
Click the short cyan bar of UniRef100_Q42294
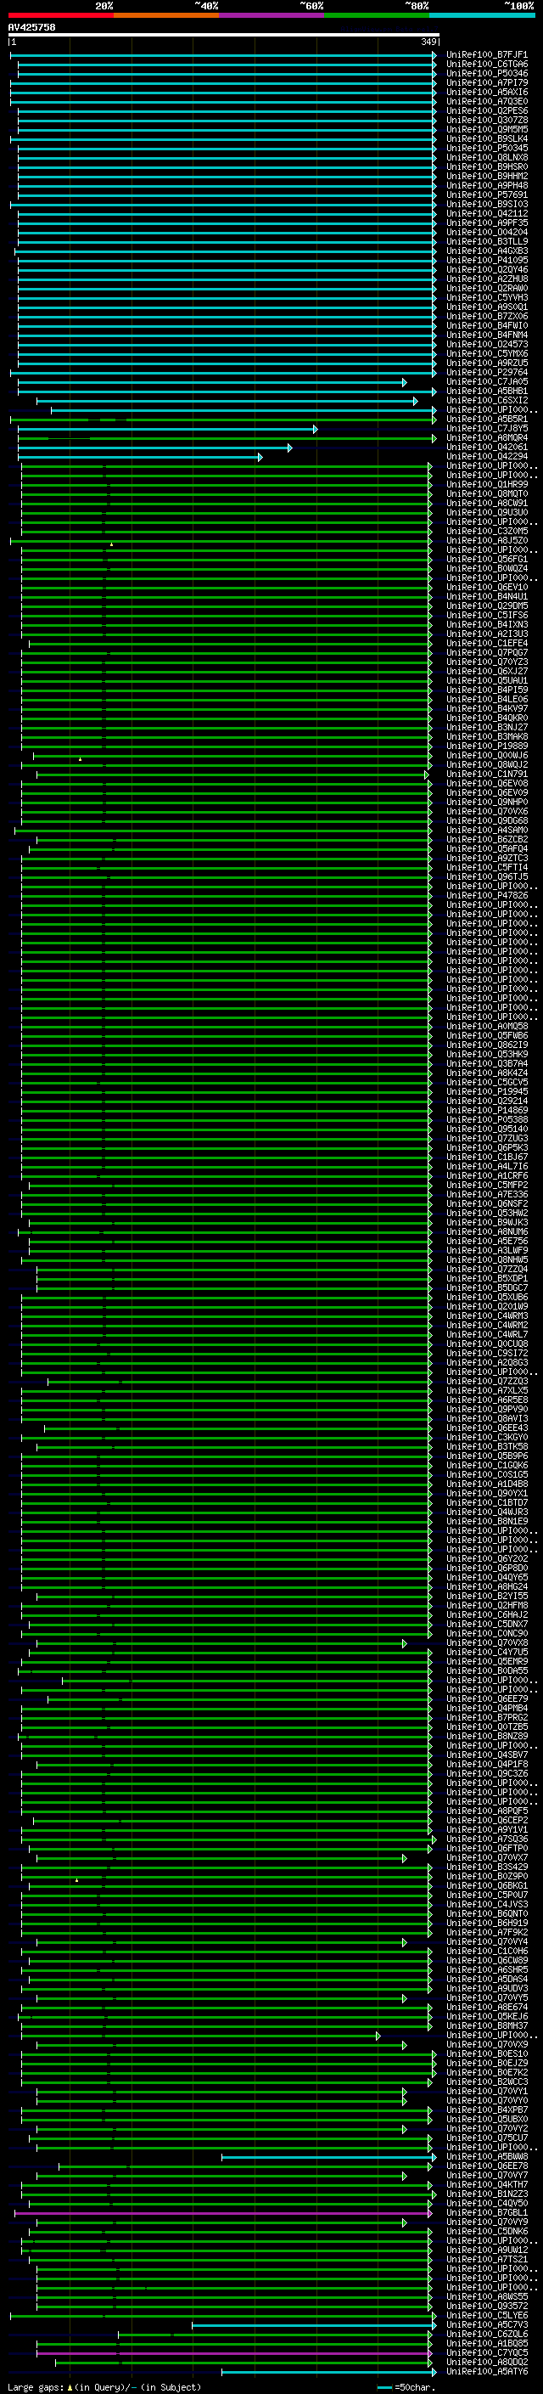pyautogui.click(x=139, y=457)
